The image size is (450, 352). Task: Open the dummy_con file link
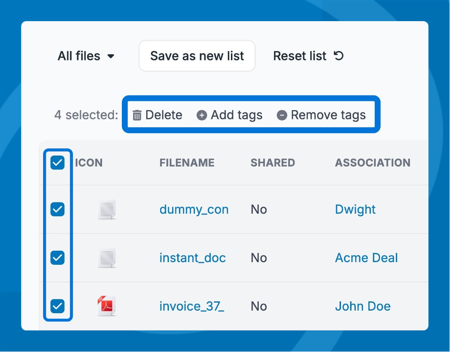coord(194,209)
